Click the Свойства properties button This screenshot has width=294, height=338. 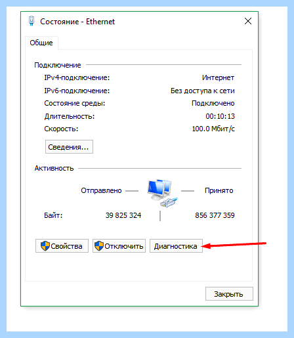62,246
